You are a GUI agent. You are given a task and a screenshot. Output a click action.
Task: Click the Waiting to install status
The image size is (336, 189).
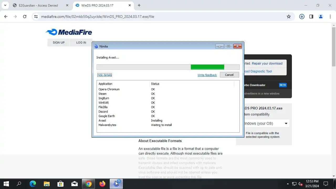[161, 125]
